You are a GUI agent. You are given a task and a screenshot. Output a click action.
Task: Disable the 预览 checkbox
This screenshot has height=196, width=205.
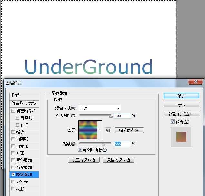[x=173, y=122]
